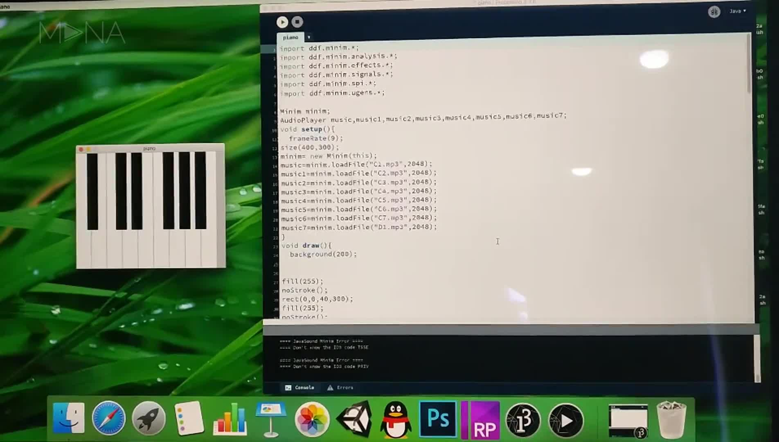Open the black play-triangle app in dock
This screenshot has width=779, height=442.
point(566,420)
